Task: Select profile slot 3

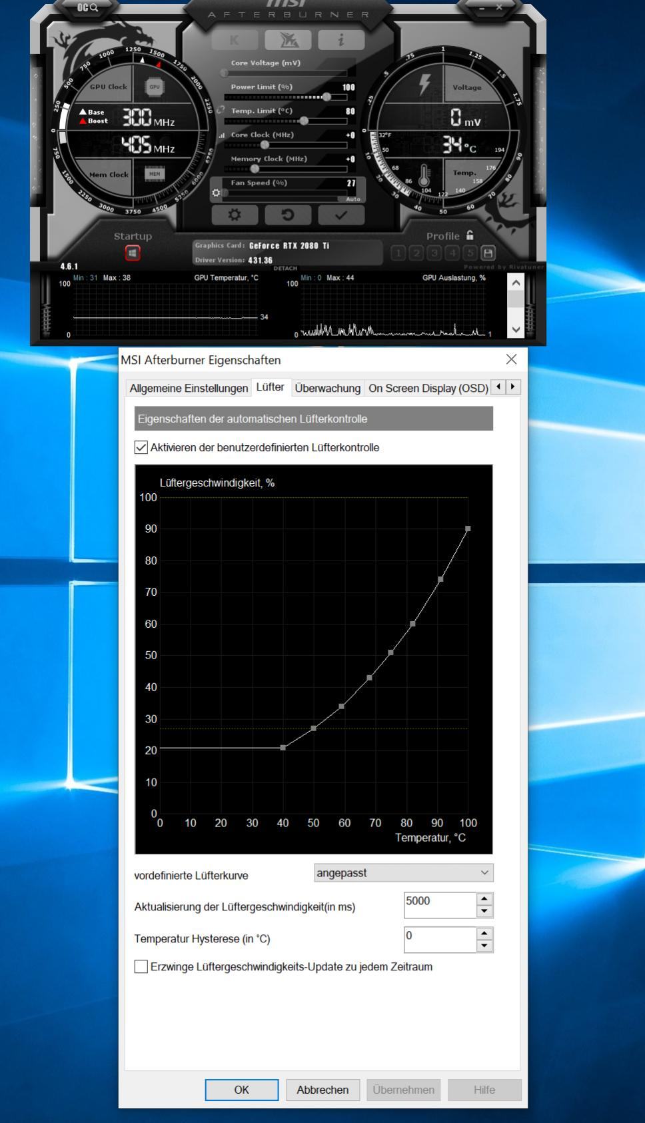Action: (x=434, y=253)
